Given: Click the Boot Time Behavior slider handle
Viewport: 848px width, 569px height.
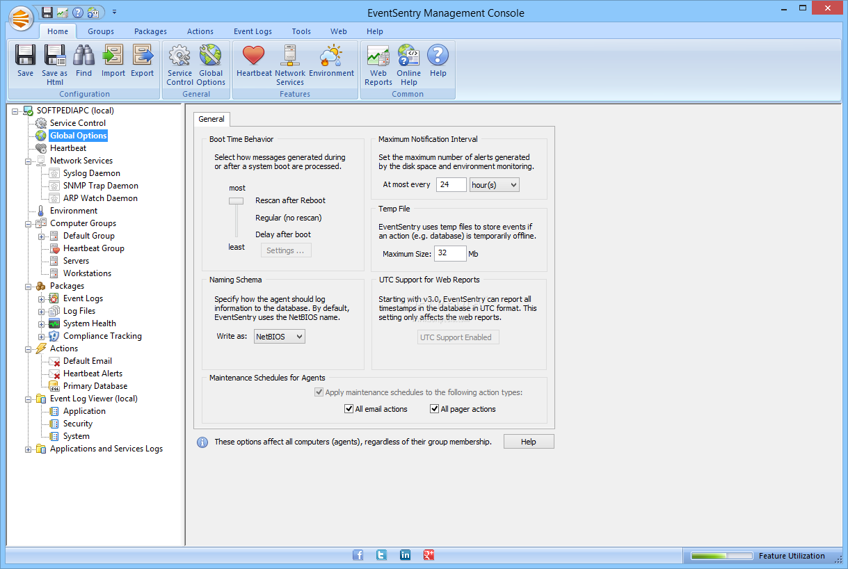Looking at the screenshot, I should (x=237, y=201).
